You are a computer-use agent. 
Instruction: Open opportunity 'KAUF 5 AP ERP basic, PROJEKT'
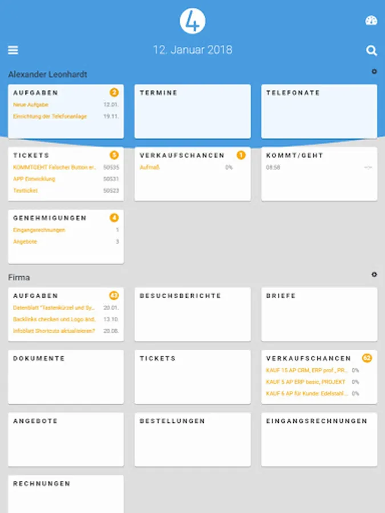coord(306,382)
